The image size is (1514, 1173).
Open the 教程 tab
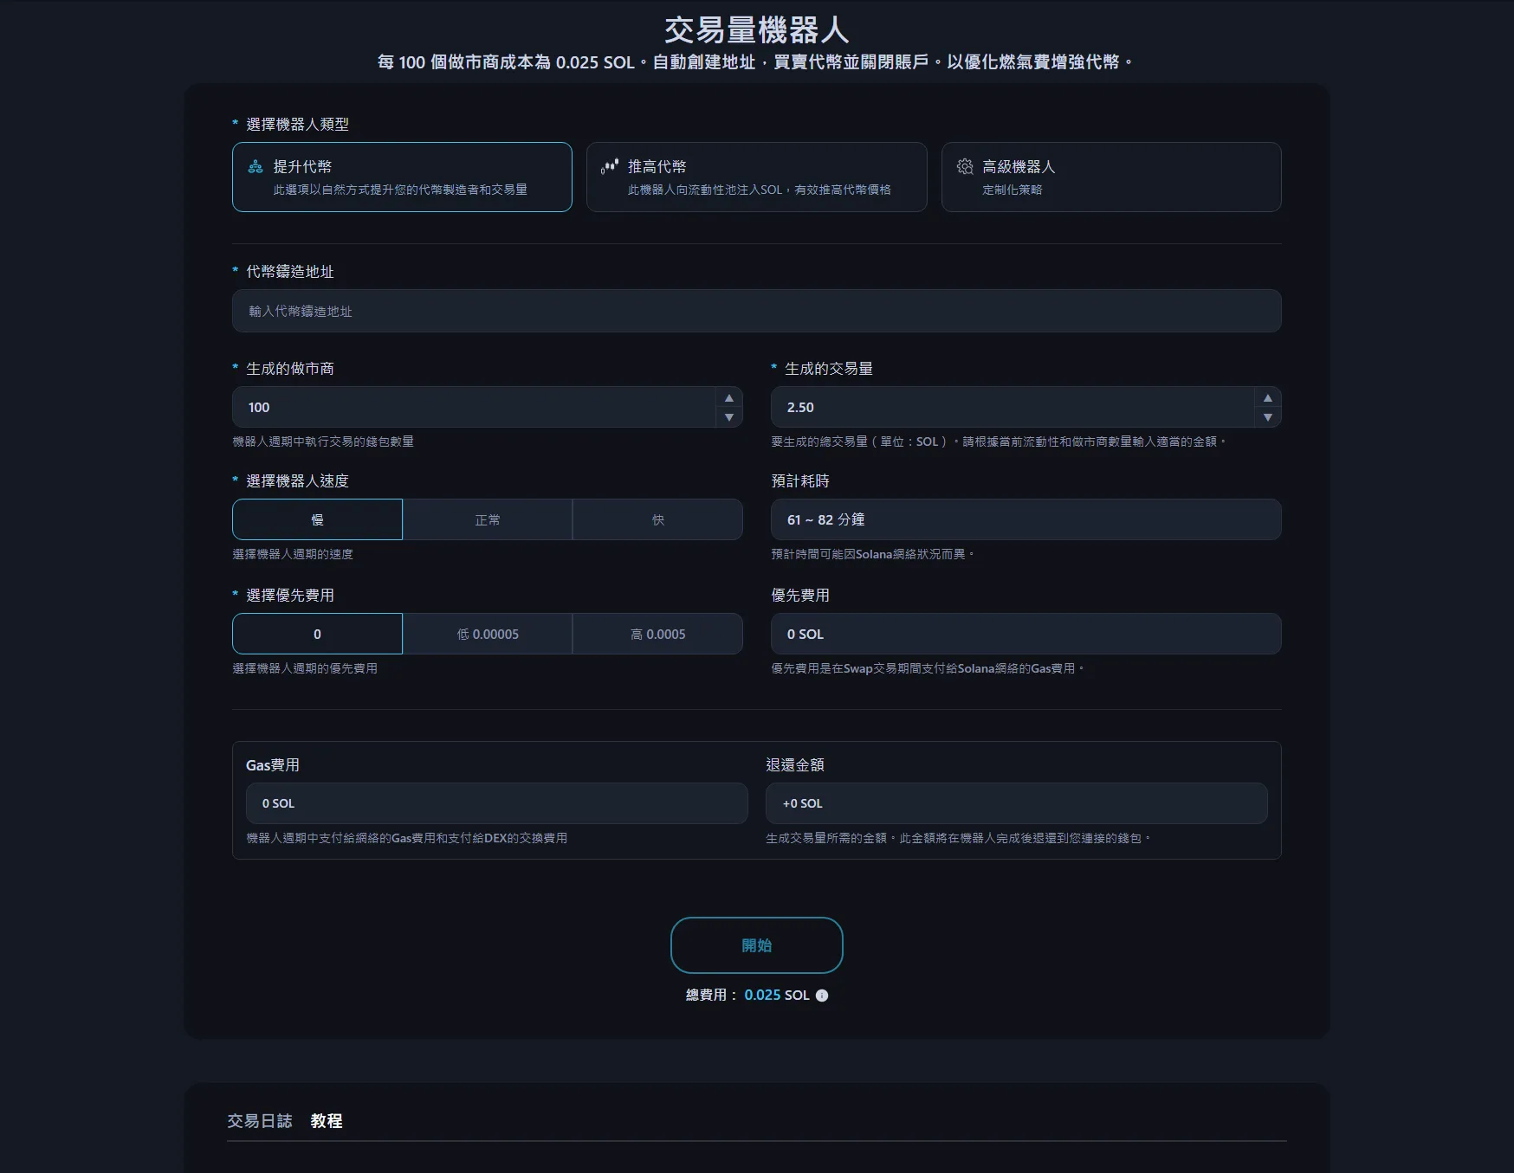(327, 1121)
